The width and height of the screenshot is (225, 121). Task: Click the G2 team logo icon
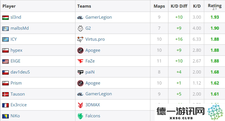(80, 28)
